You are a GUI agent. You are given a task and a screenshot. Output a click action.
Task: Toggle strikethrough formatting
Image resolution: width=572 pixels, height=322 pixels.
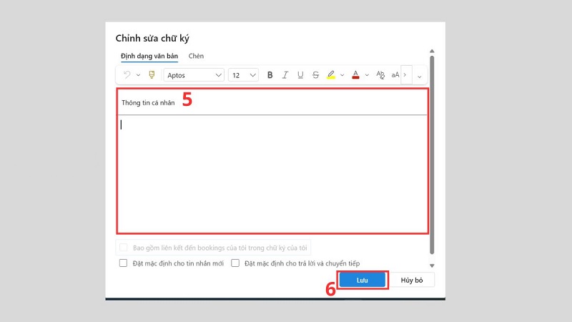315,75
